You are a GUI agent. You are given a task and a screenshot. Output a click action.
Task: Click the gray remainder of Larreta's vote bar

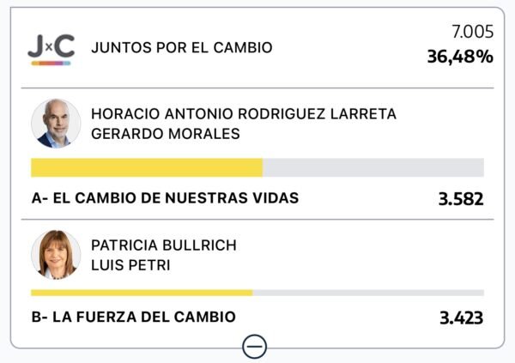coord(373,167)
